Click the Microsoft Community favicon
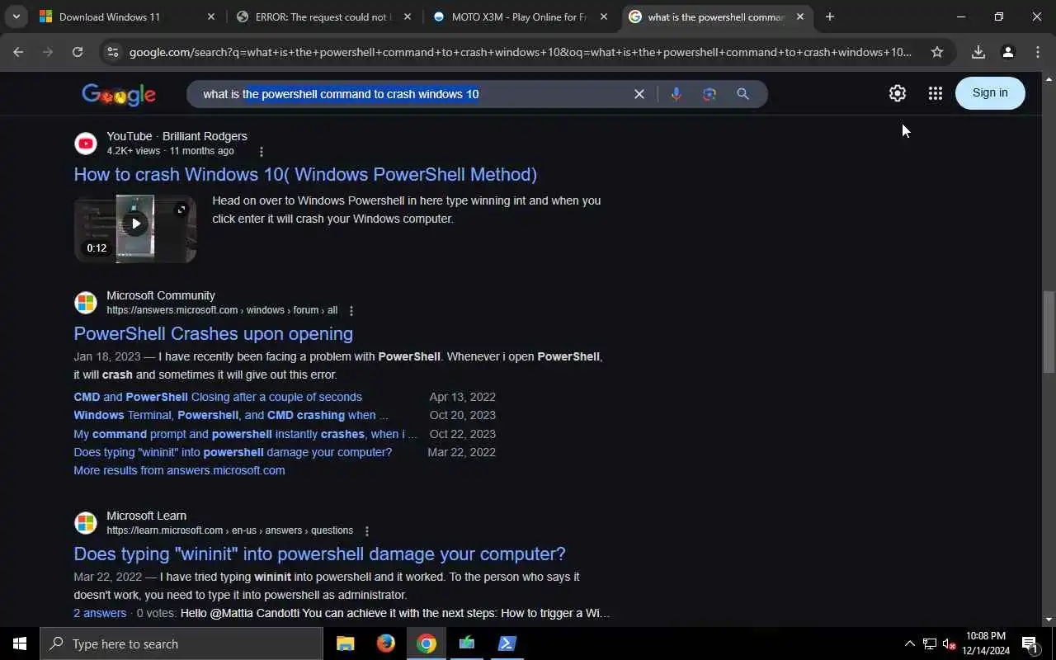The height and width of the screenshot is (660, 1056). tap(86, 303)
